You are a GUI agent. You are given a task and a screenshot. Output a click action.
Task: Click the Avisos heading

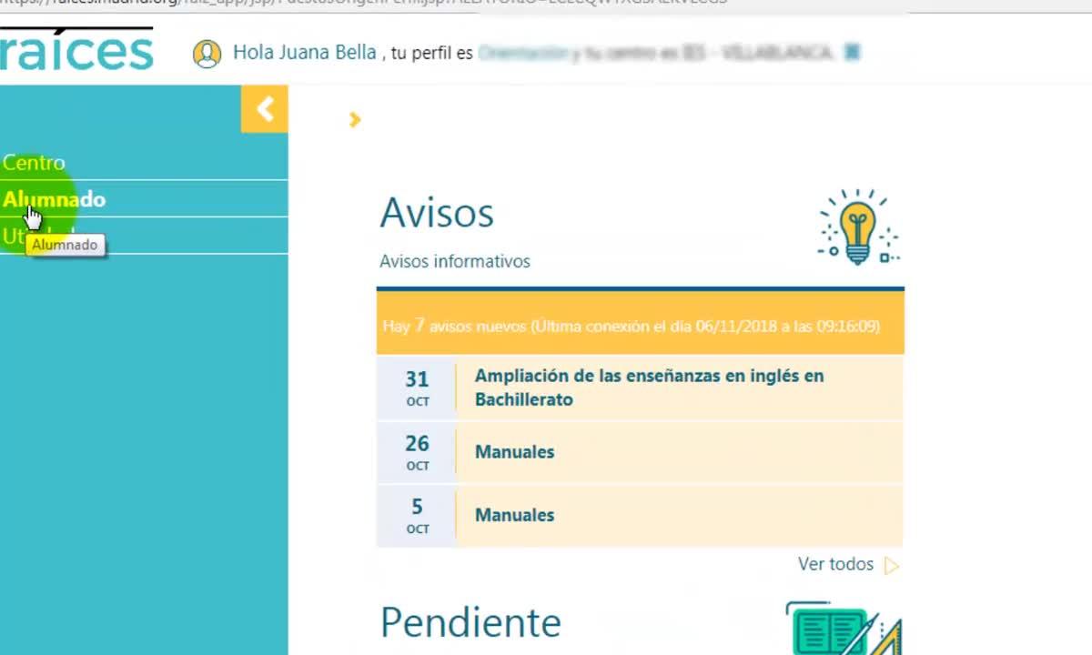[x=437, y=213]
